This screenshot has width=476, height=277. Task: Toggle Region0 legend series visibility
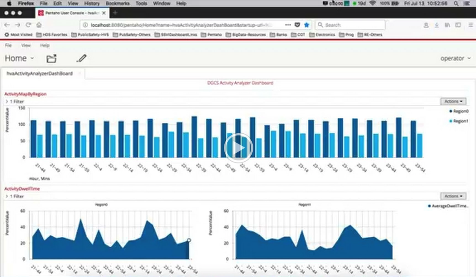point(458,111)
